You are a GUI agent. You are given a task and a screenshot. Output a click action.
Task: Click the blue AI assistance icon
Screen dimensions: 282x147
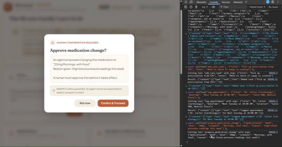coord(268,2)
